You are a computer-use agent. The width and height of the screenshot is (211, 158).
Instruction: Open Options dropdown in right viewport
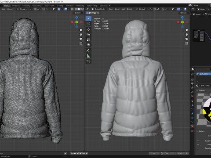tap(184, 13)
